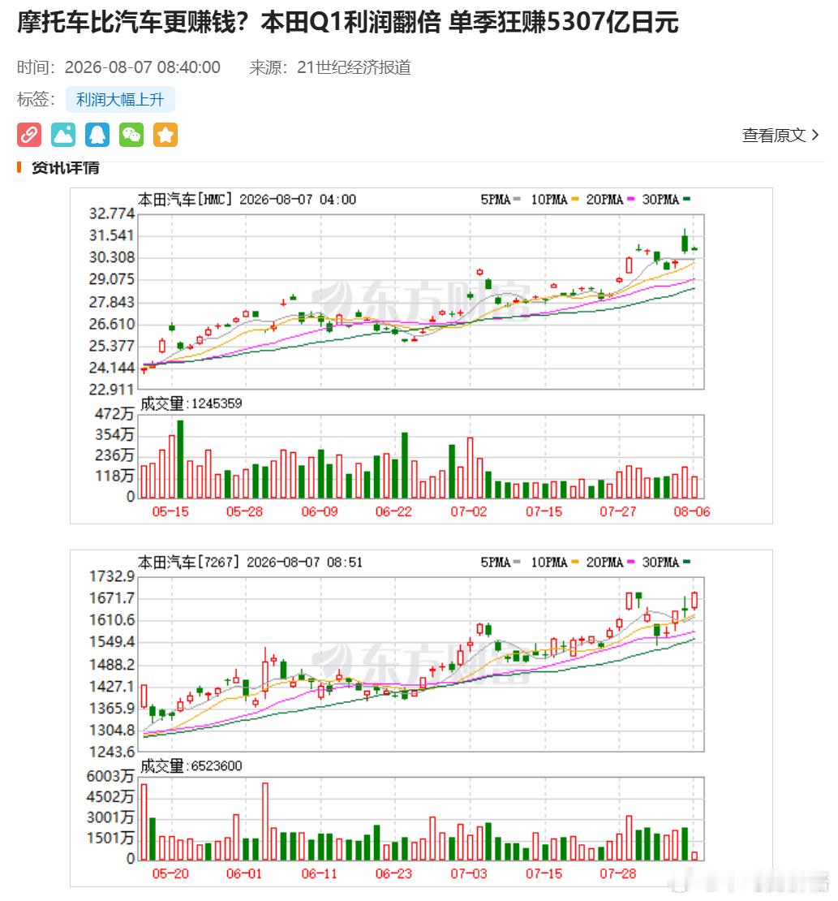
Task: Click the teal image share icon
Action: [63, 135]
